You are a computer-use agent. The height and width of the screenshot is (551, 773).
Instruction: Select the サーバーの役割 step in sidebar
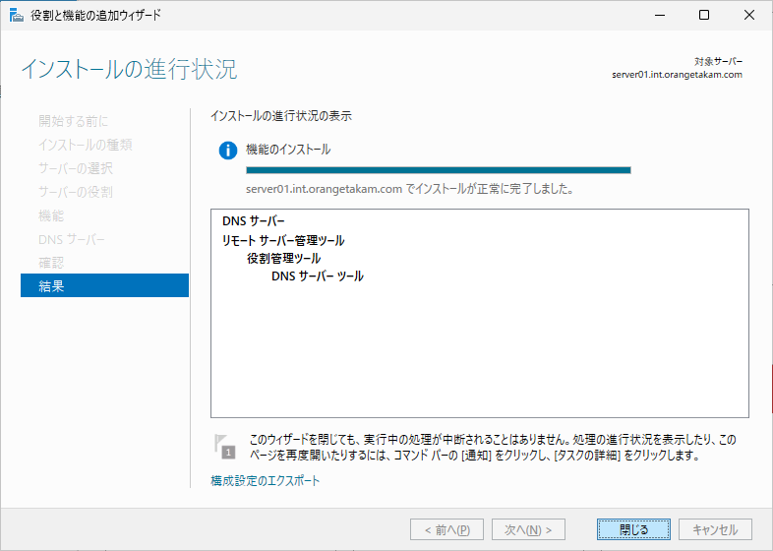76,192
